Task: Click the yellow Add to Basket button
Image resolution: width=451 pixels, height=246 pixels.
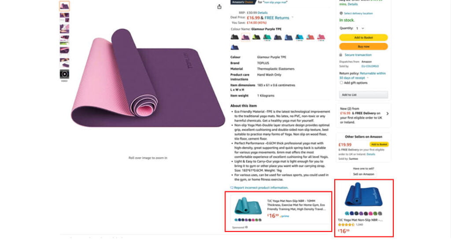Action: [x=363, y=37]
